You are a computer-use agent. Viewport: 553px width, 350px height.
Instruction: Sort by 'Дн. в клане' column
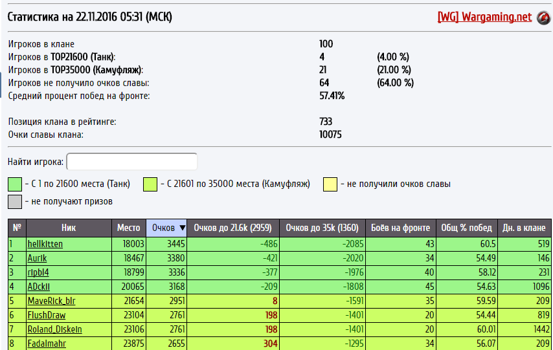click(524, 228)
